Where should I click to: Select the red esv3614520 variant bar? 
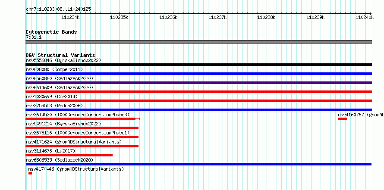(83, 119)
